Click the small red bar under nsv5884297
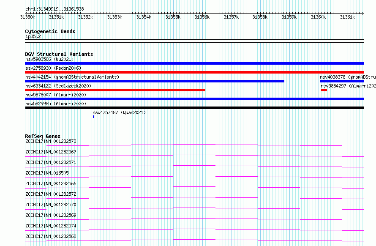 click(x=324, y=90)
